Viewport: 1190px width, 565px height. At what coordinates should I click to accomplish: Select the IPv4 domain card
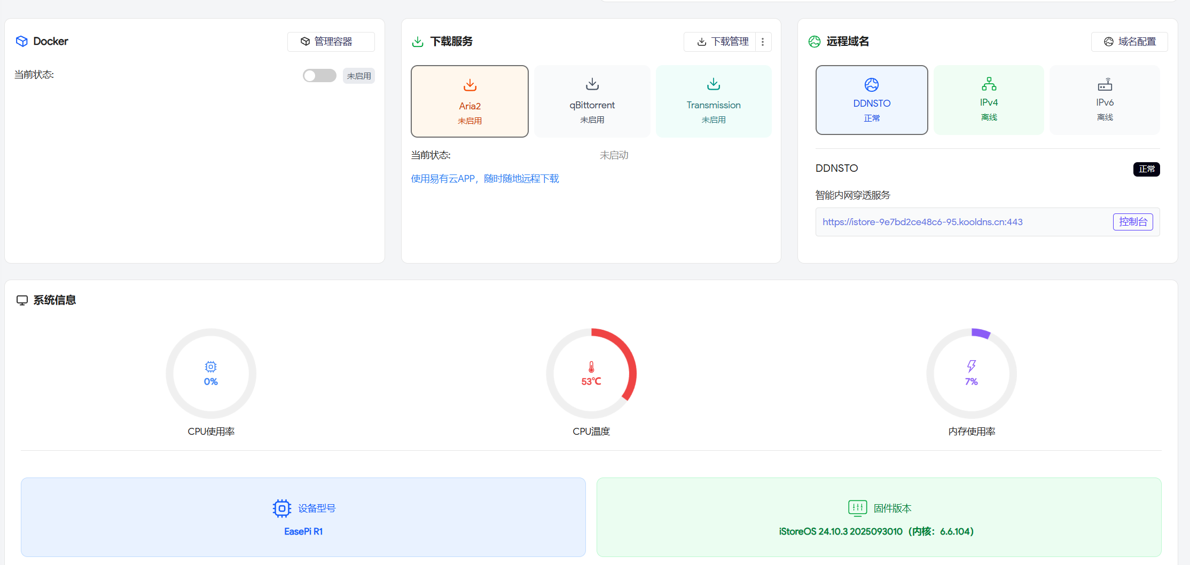(x=989, y=100)
